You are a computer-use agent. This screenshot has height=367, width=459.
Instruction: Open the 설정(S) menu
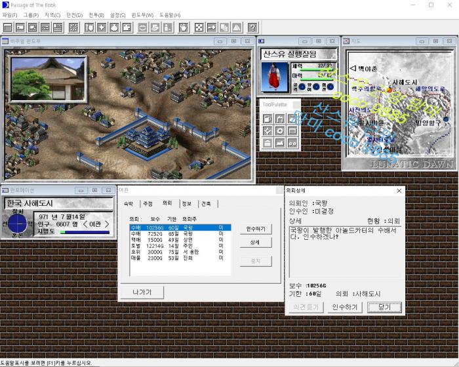(x=117, y=15)
